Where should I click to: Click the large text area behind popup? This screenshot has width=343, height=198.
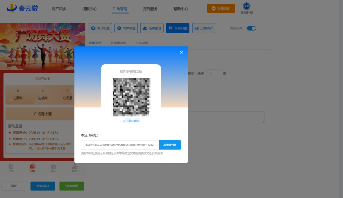pos(226,117)
